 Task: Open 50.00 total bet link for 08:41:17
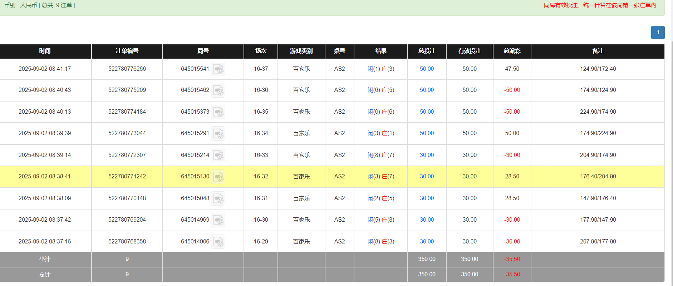tap(427, 69)
